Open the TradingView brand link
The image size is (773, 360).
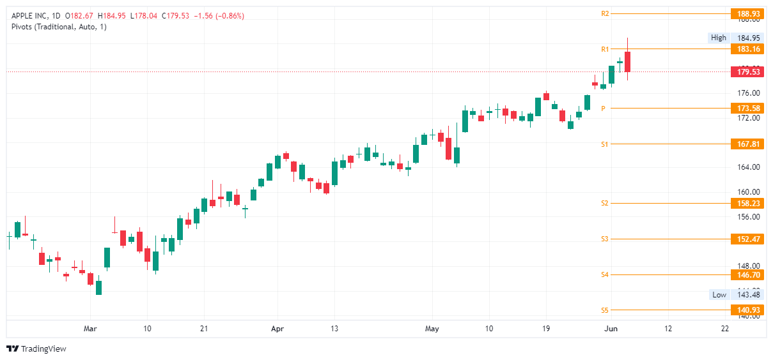[36, 349]
